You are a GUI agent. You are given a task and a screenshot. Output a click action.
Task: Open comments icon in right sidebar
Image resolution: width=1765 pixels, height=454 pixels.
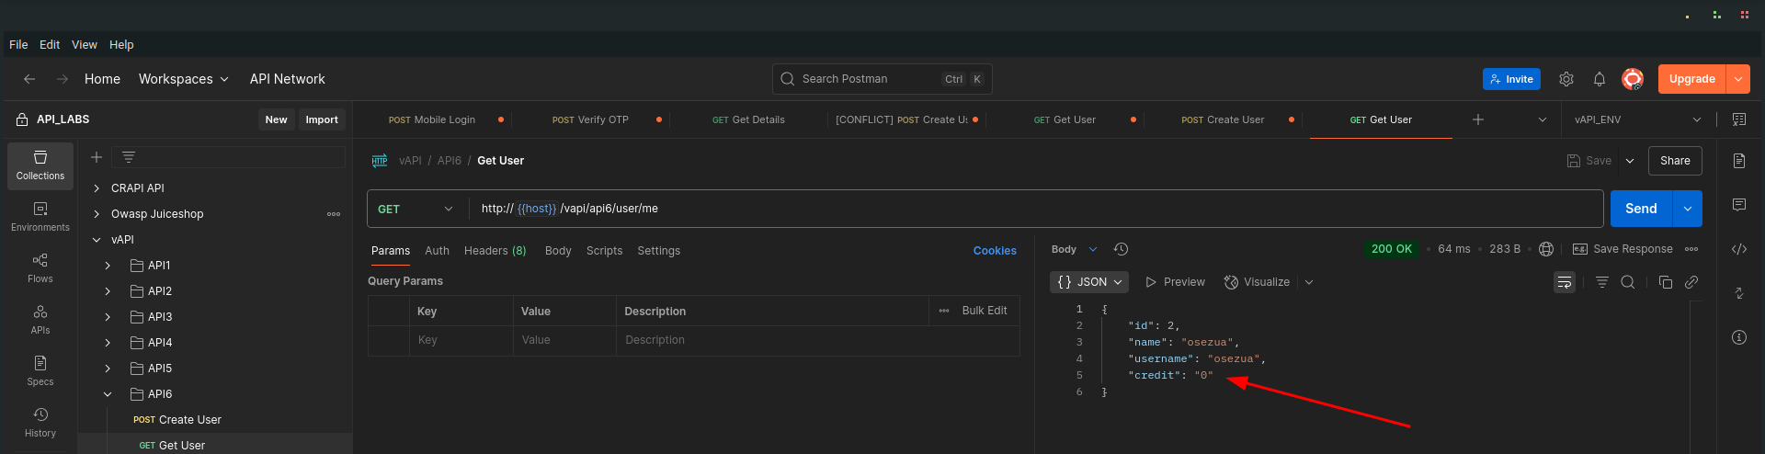[x=1739, y=205]
